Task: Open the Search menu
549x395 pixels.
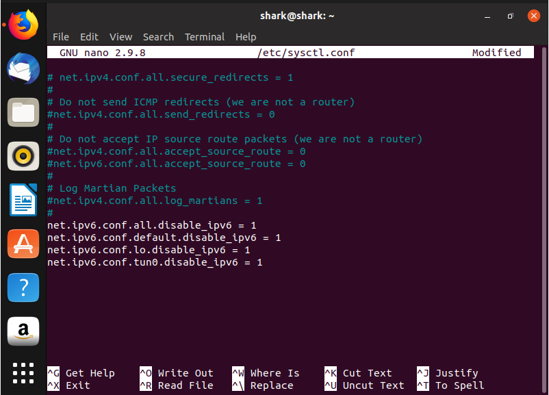Action: pos(158,37)
